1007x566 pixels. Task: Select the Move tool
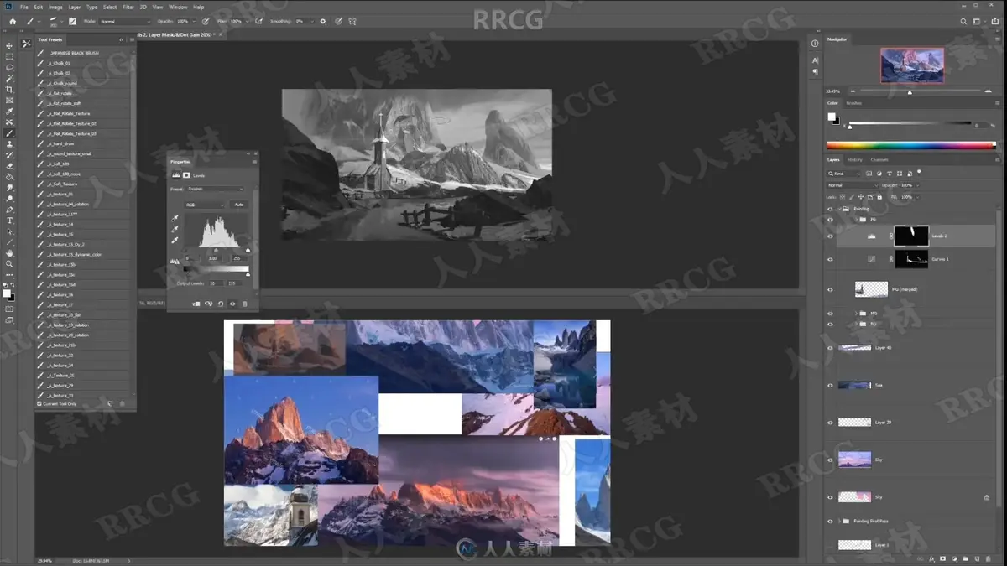[10, 46]
